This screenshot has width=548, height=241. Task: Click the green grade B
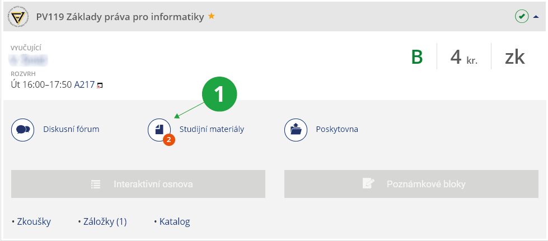(x=417, y=57)
